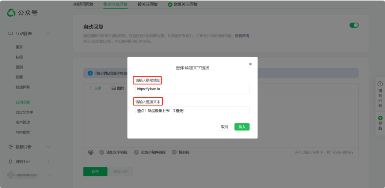Open 提到 in sidebar
Viewport: 385px width, 188px height.
click(19, 67)
